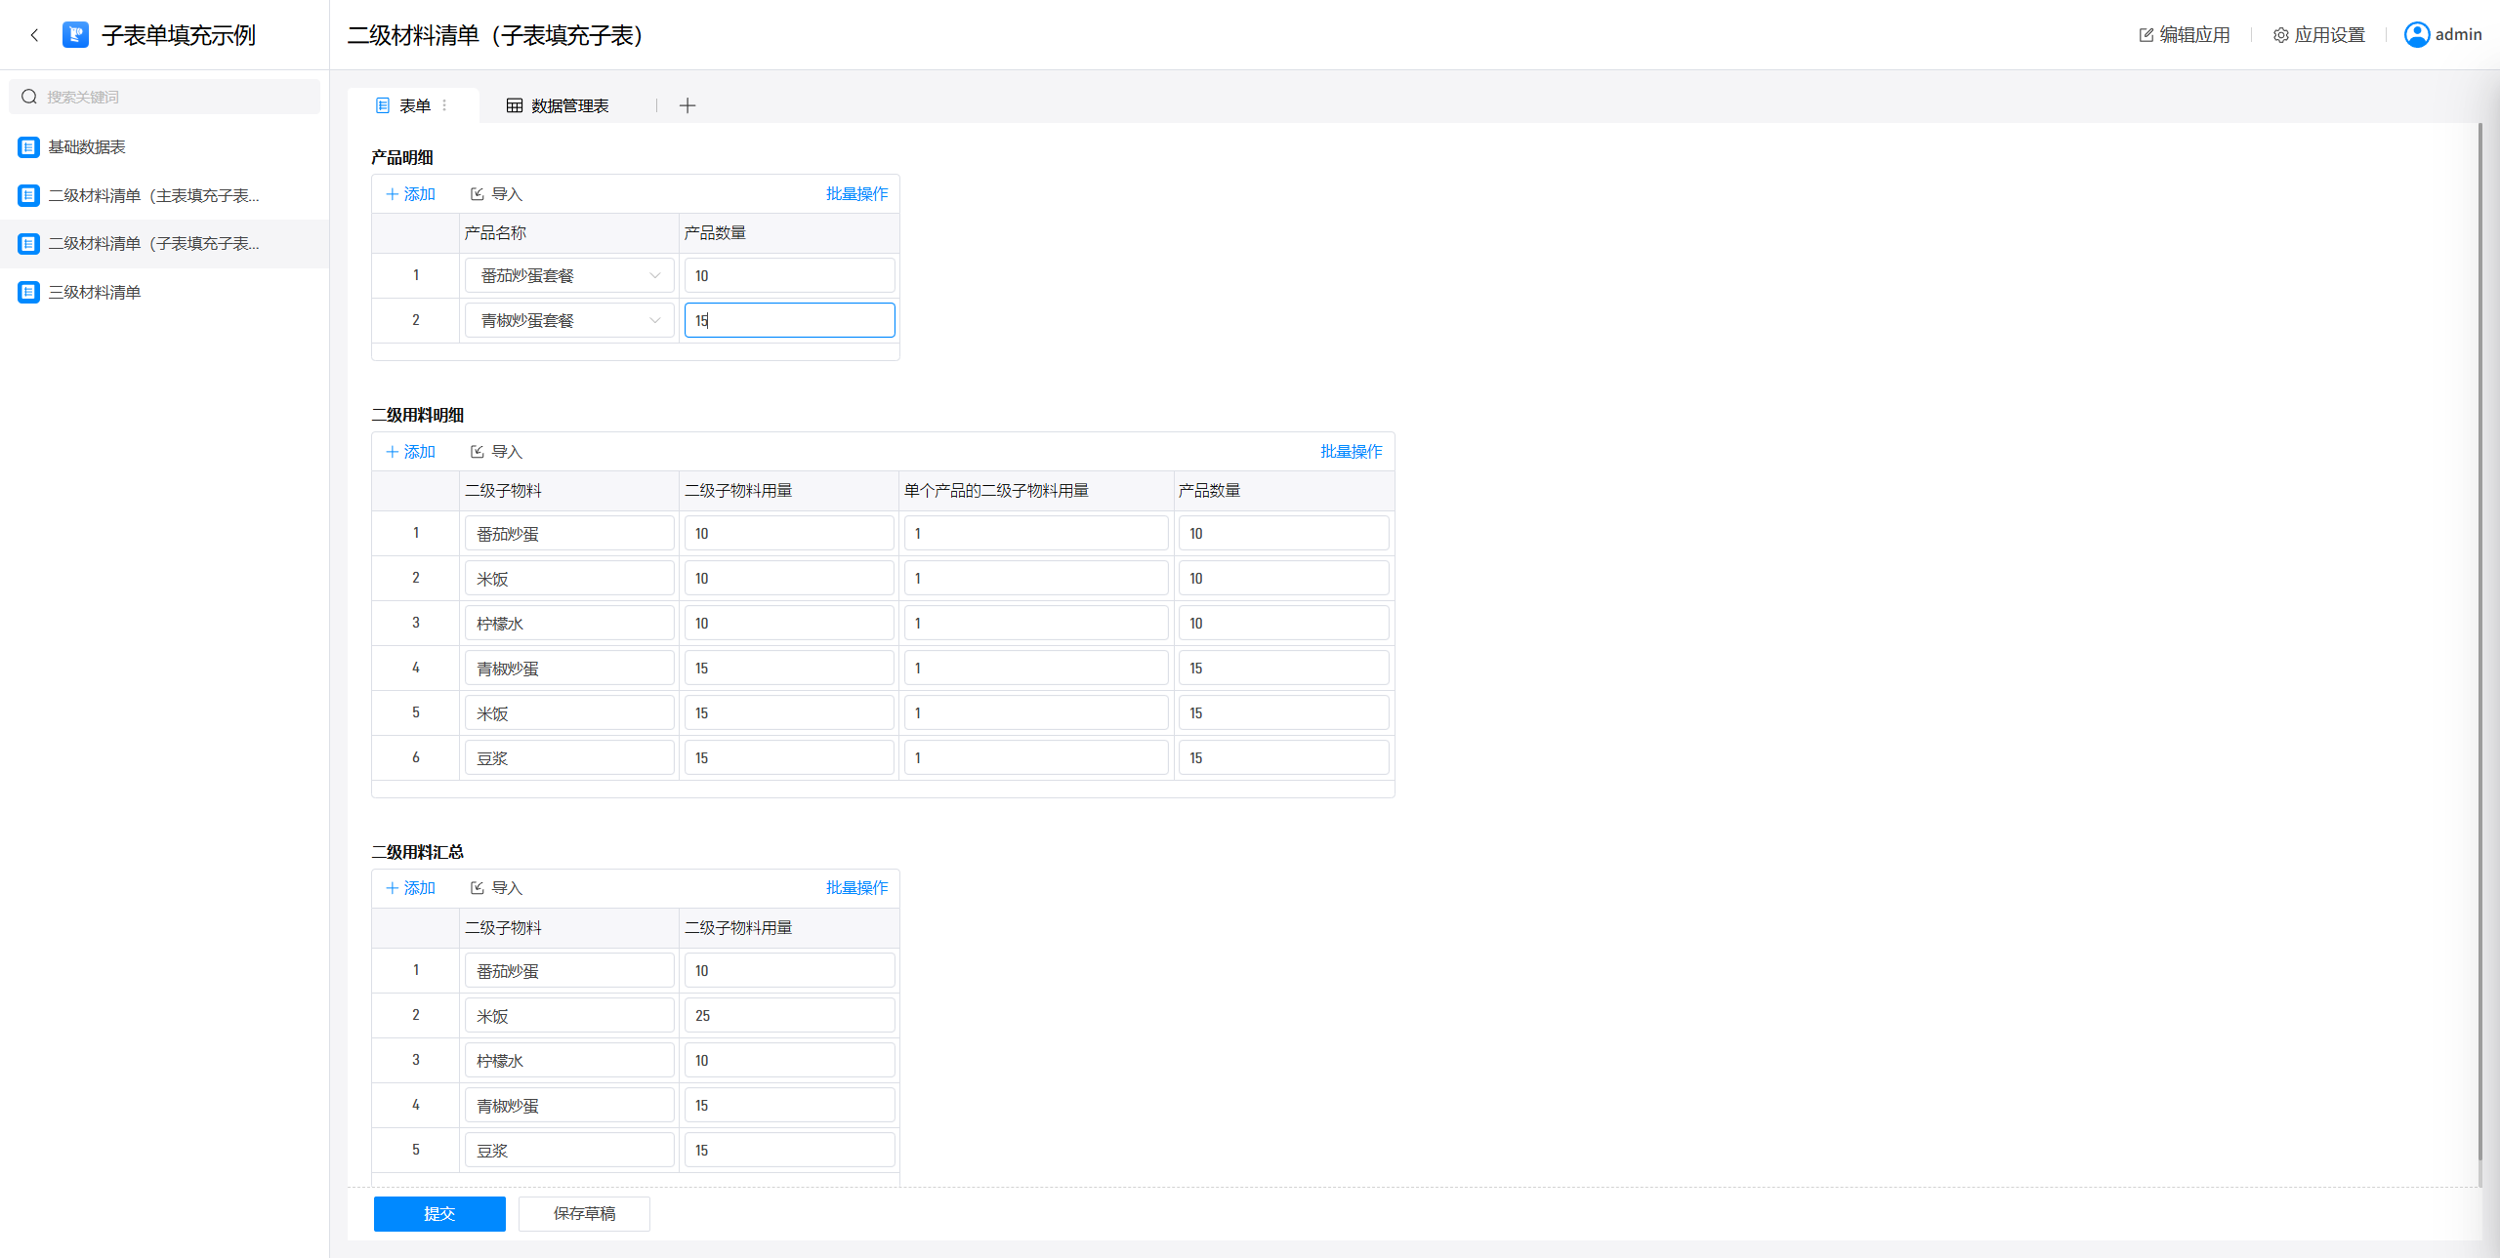Click 编辑应用 edit button
Viewport: 2500px width, 1258px height.
(2185, 35)
